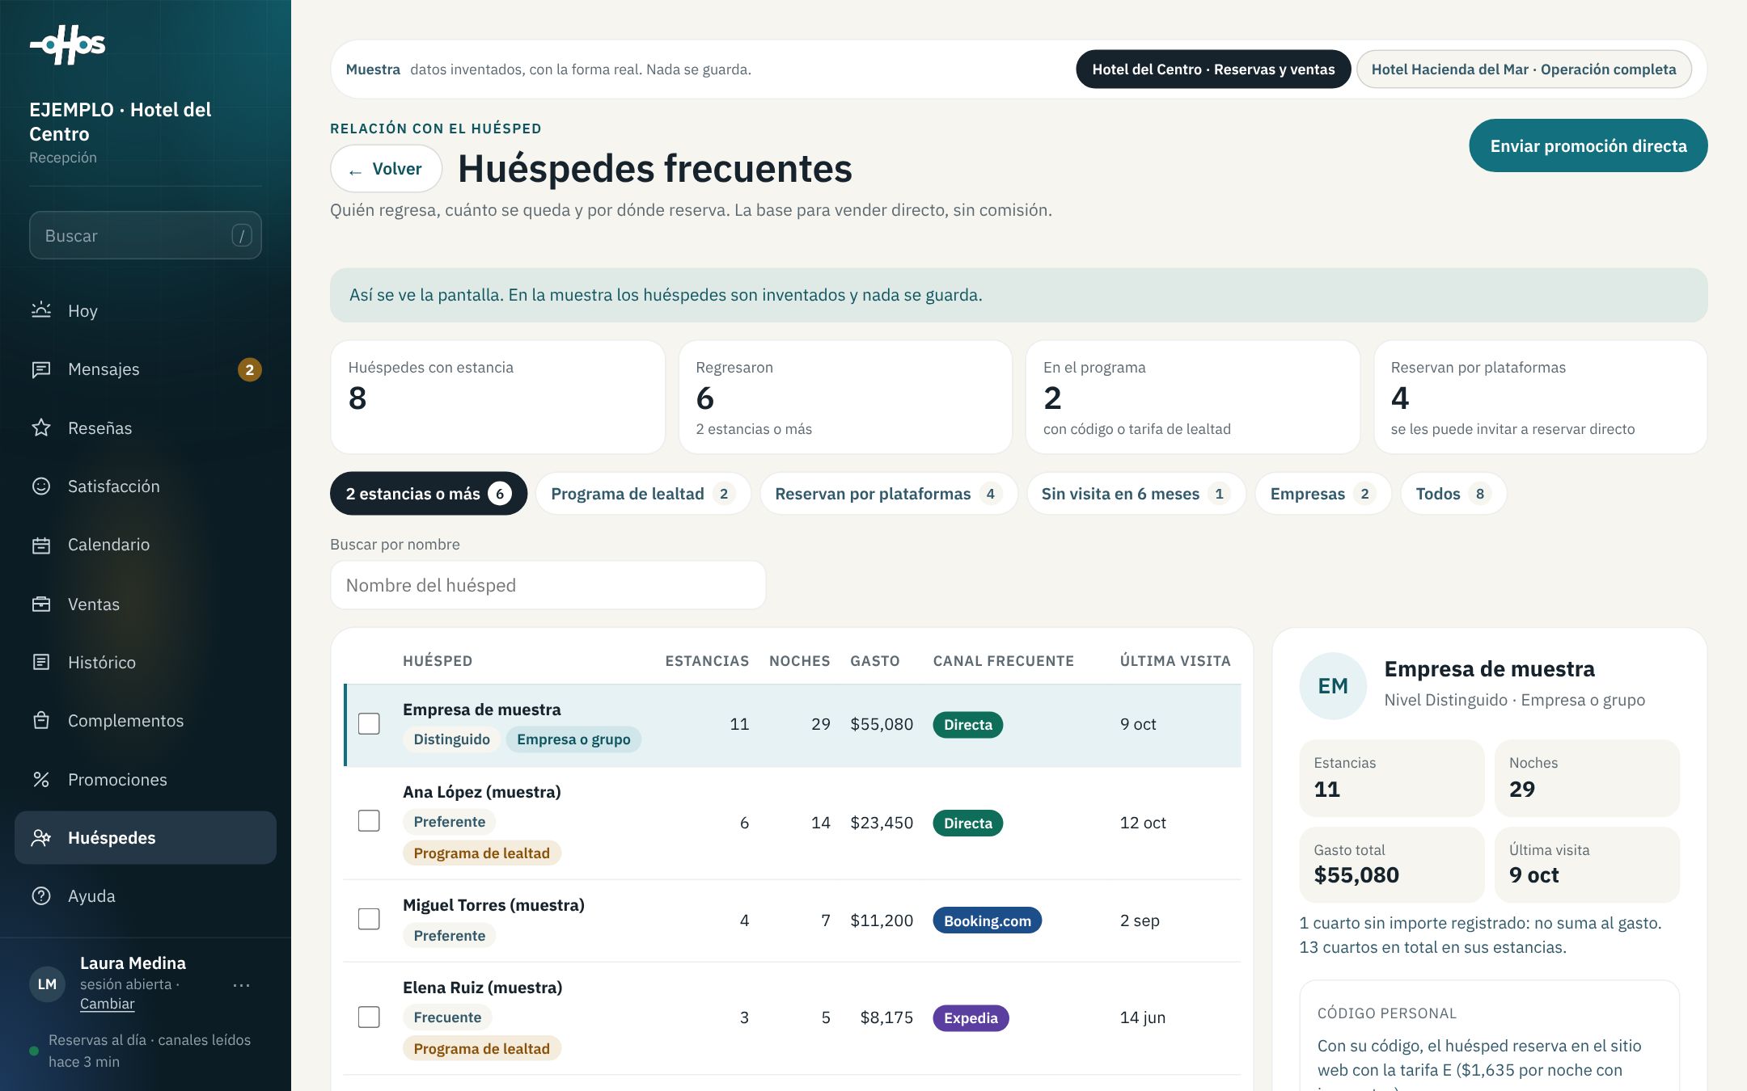
Task: Click the 14 jun last visit cell
Action: click(1143, 1017)
